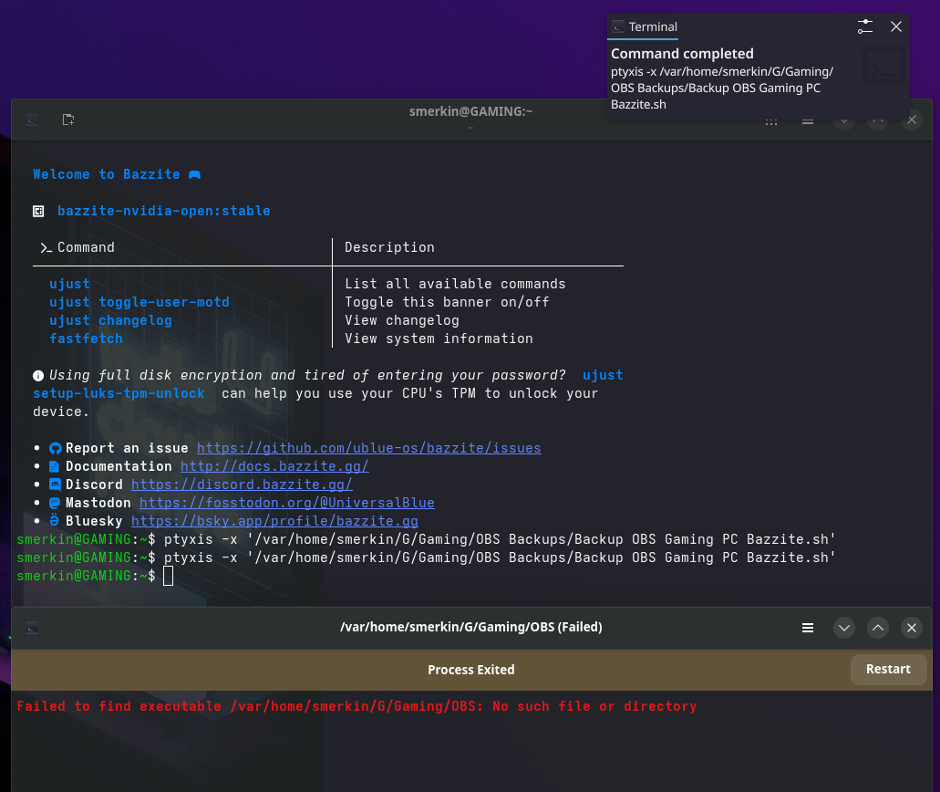
Task: Show the tab overview grid in the main terminal
Action: click(771, 120)
